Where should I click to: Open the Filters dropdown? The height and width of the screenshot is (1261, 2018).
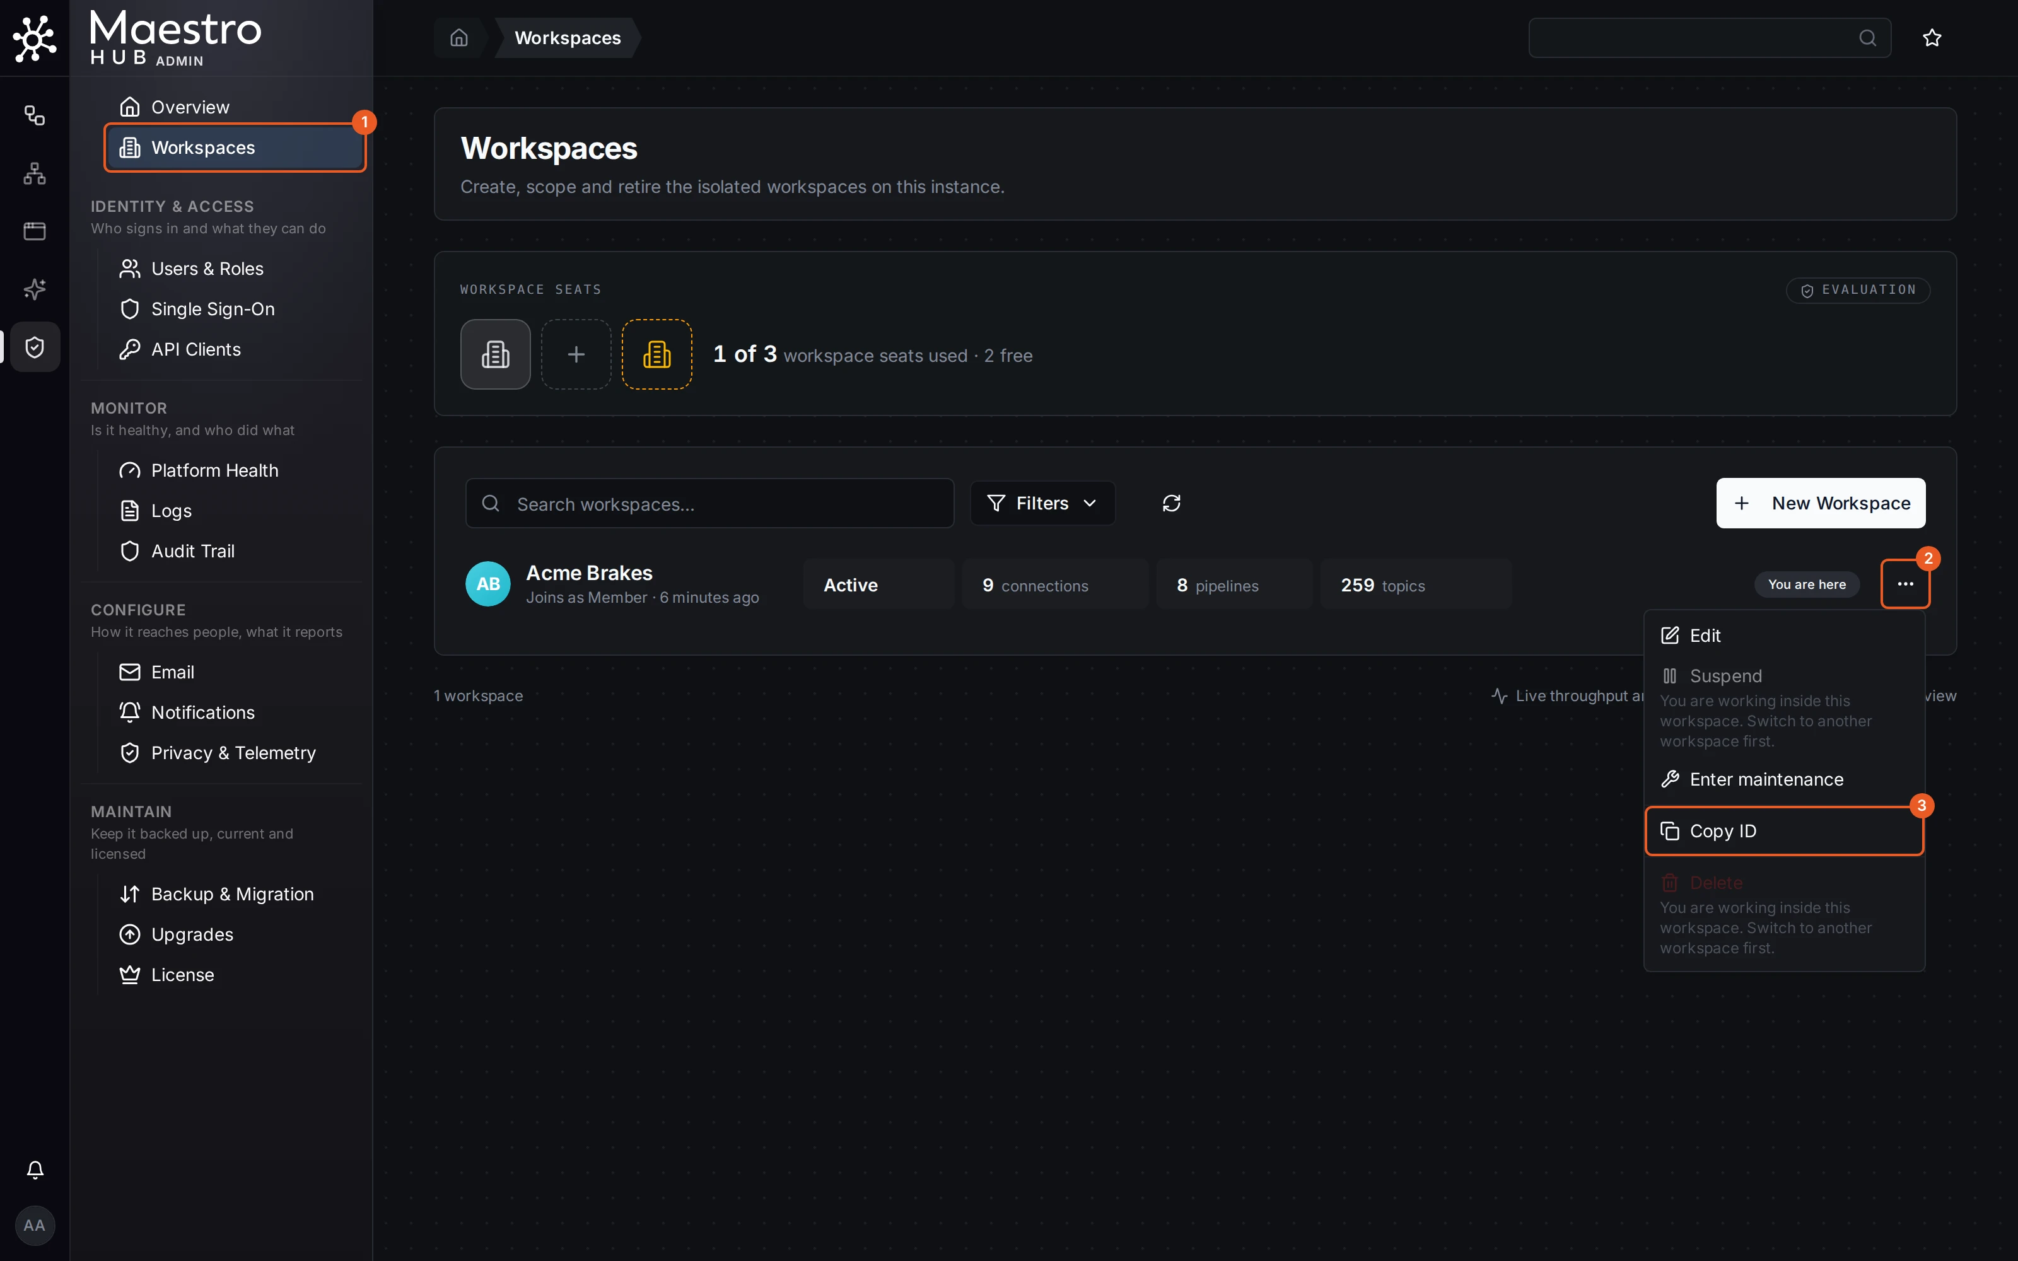(1042, 503)
